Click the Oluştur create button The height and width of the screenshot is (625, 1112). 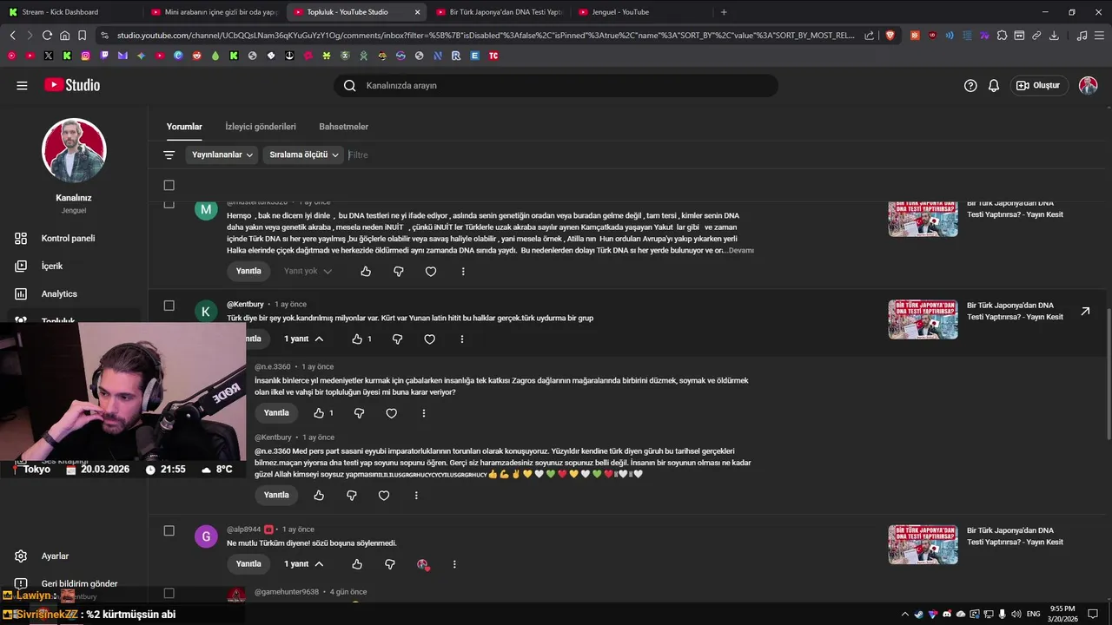[x=1038, y=85]
